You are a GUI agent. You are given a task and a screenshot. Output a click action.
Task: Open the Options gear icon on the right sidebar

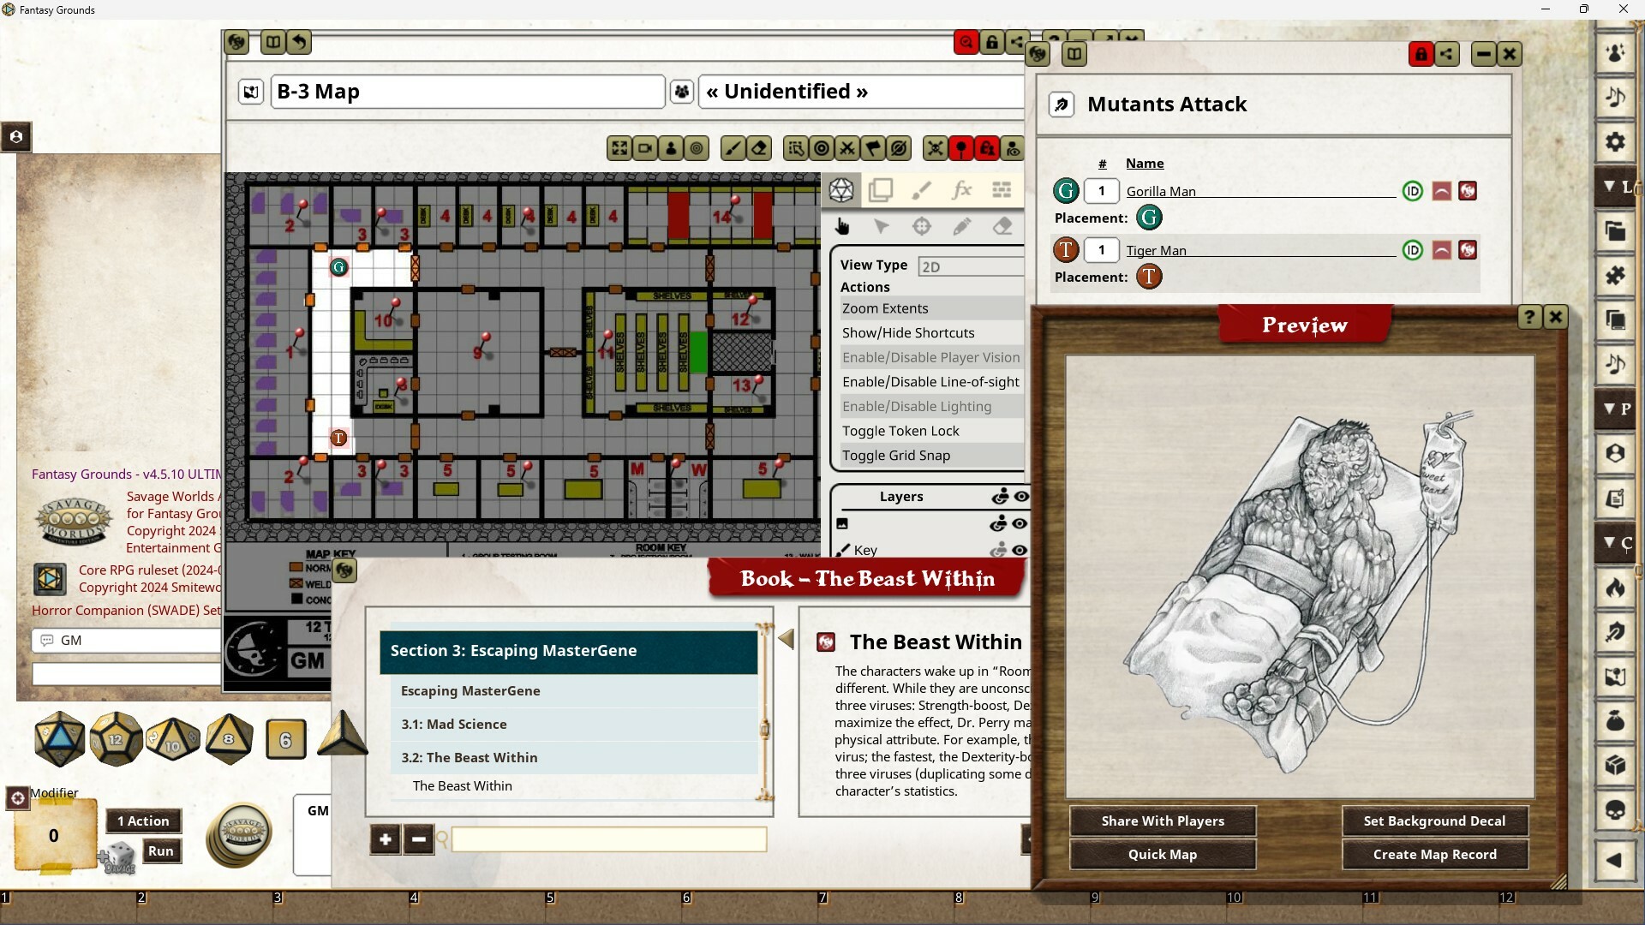click(x=1616, y=141)
